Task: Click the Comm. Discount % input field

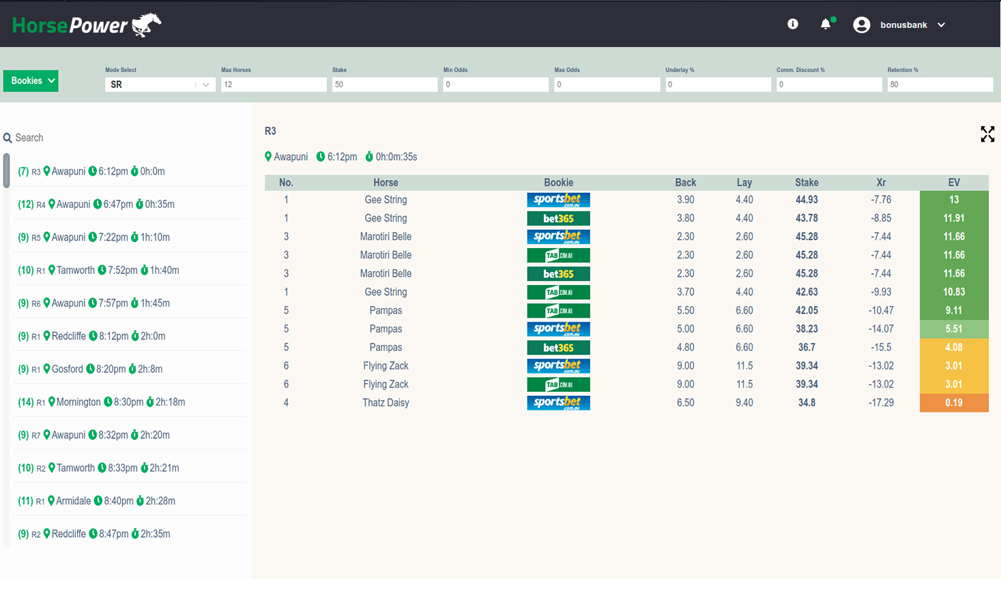Action: pos(830,85)
